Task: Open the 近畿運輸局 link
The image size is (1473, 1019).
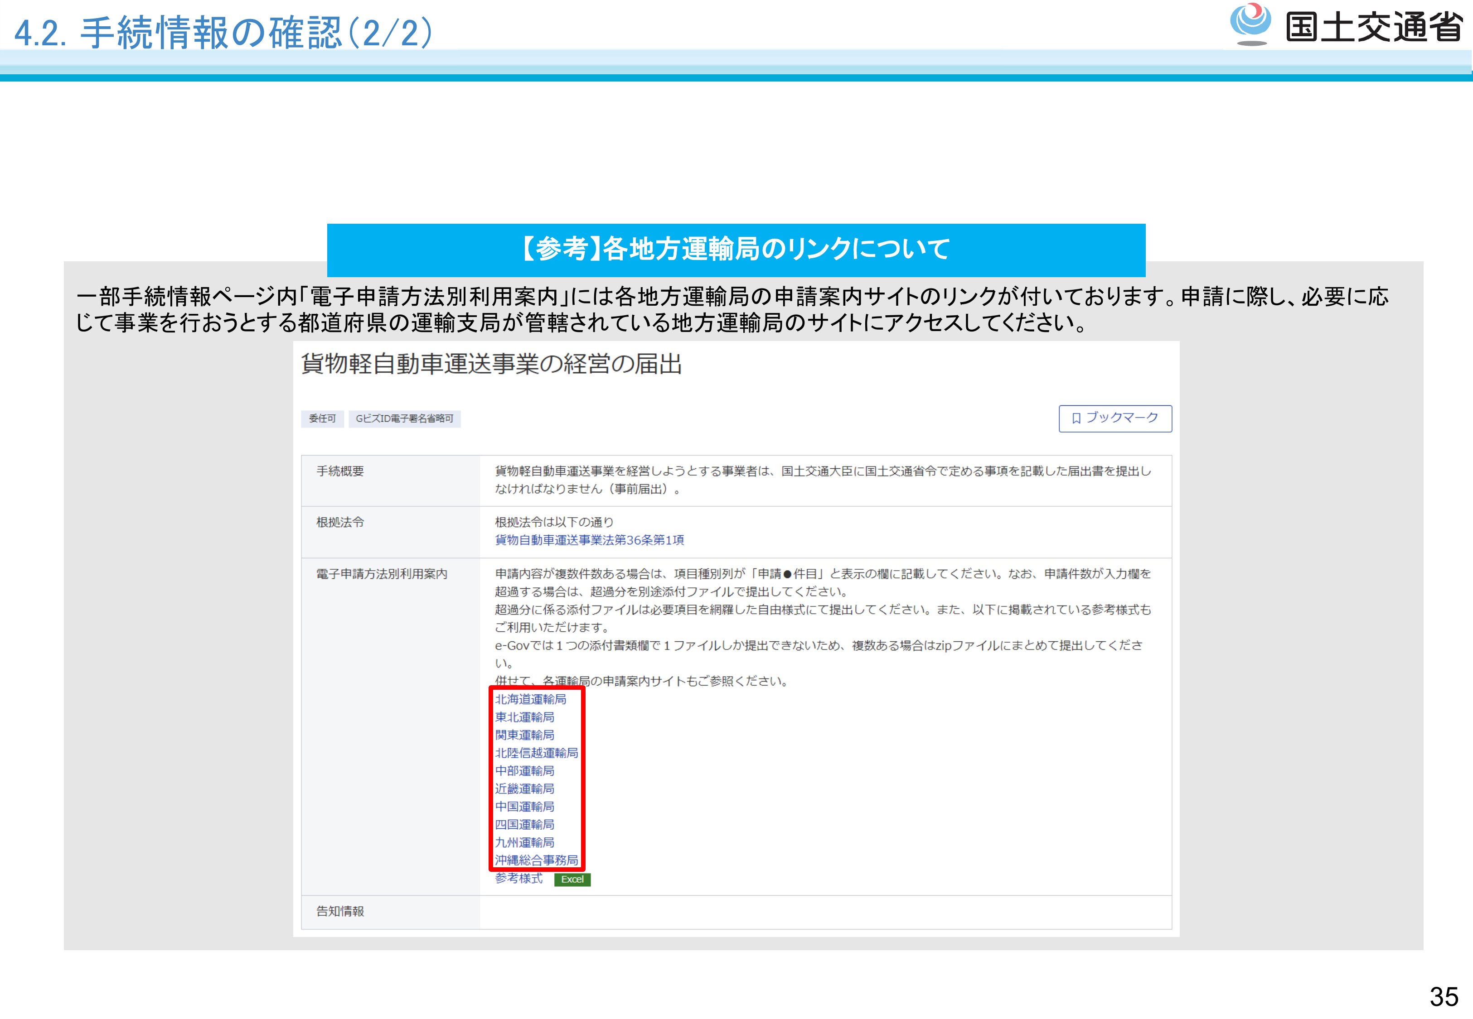Action: click(524, 788)
